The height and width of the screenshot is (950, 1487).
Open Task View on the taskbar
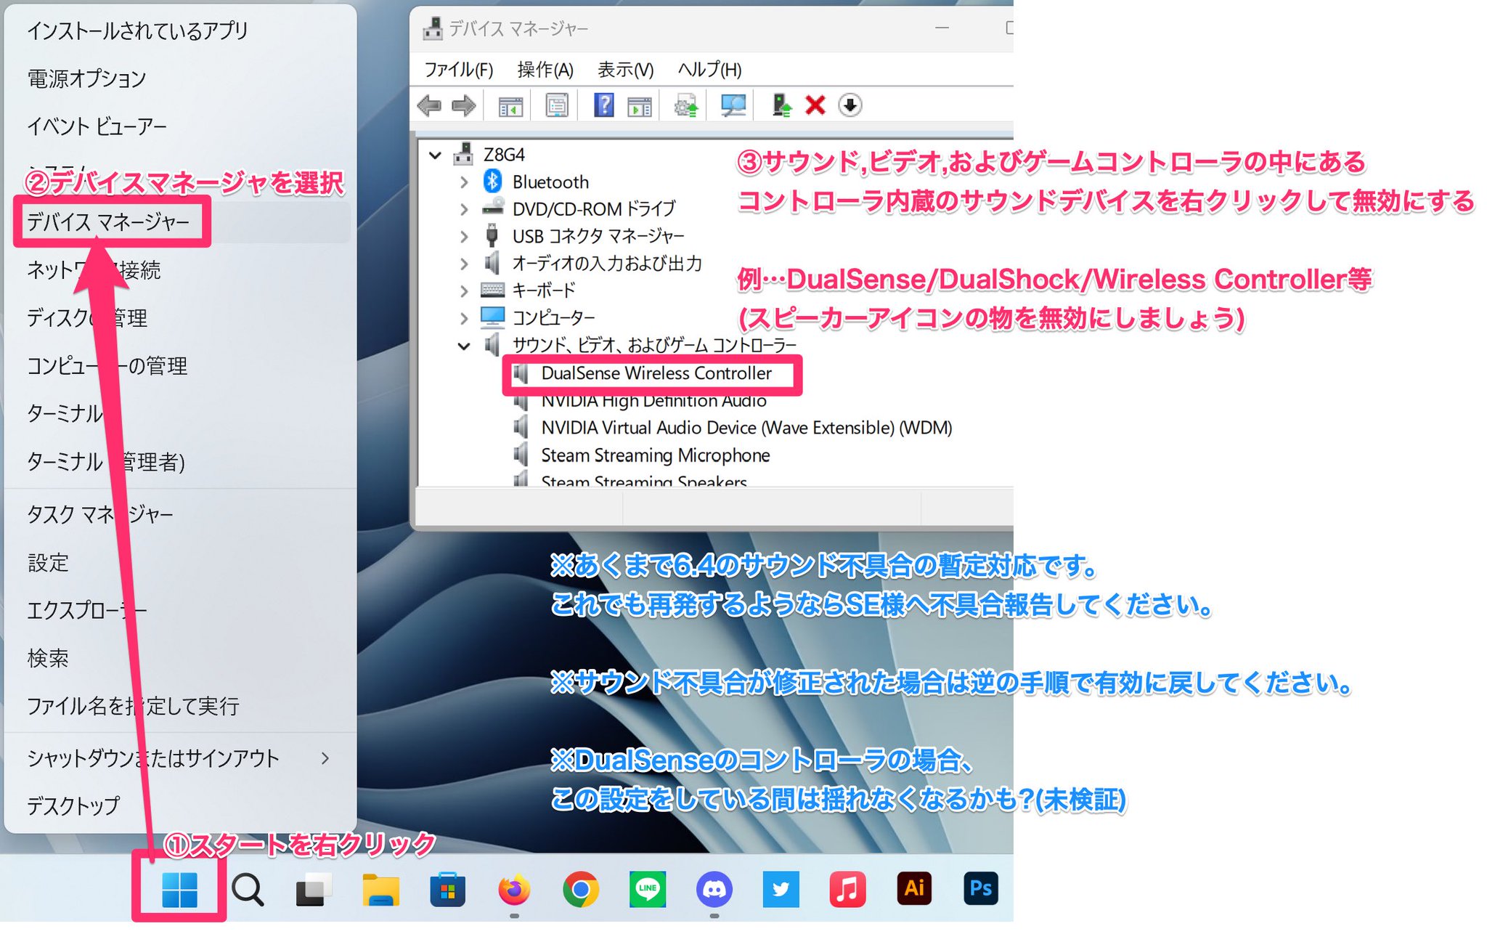(x=314, y=890)
